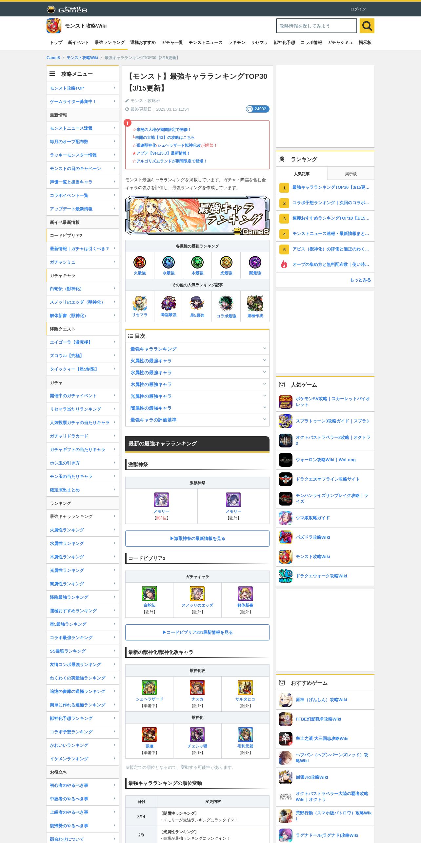Screen dimensions: 421x843
Task: Click the 解体新書 character icon in ガチャキャラ table
Action: coord(245,594)
